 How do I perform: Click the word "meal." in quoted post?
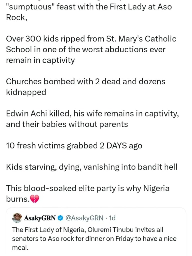pyautogui.click(x=19, y=247)
